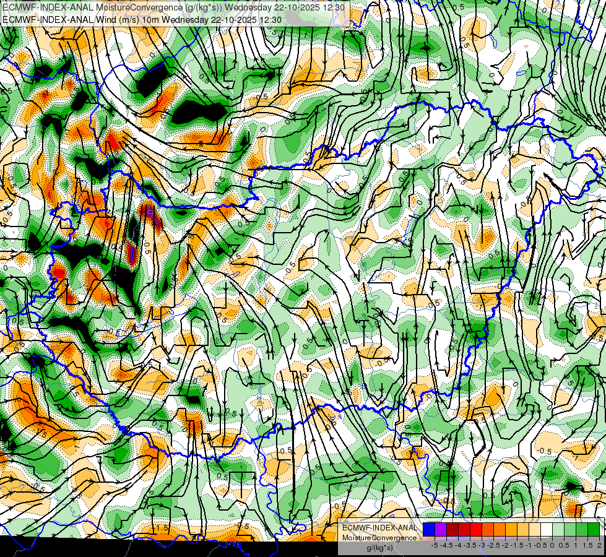Click the red legend swatch between -4 and -3.5
The width and height of the screenshot is (606, 557).
pyautogui.click(x=464, y=529)
